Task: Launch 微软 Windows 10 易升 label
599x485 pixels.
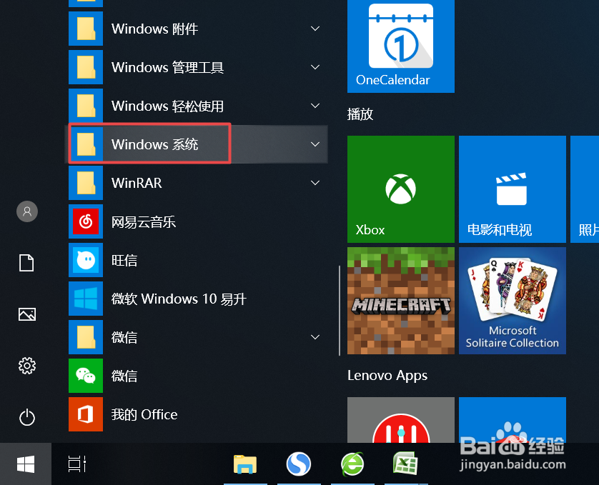Action: point(179,299)
